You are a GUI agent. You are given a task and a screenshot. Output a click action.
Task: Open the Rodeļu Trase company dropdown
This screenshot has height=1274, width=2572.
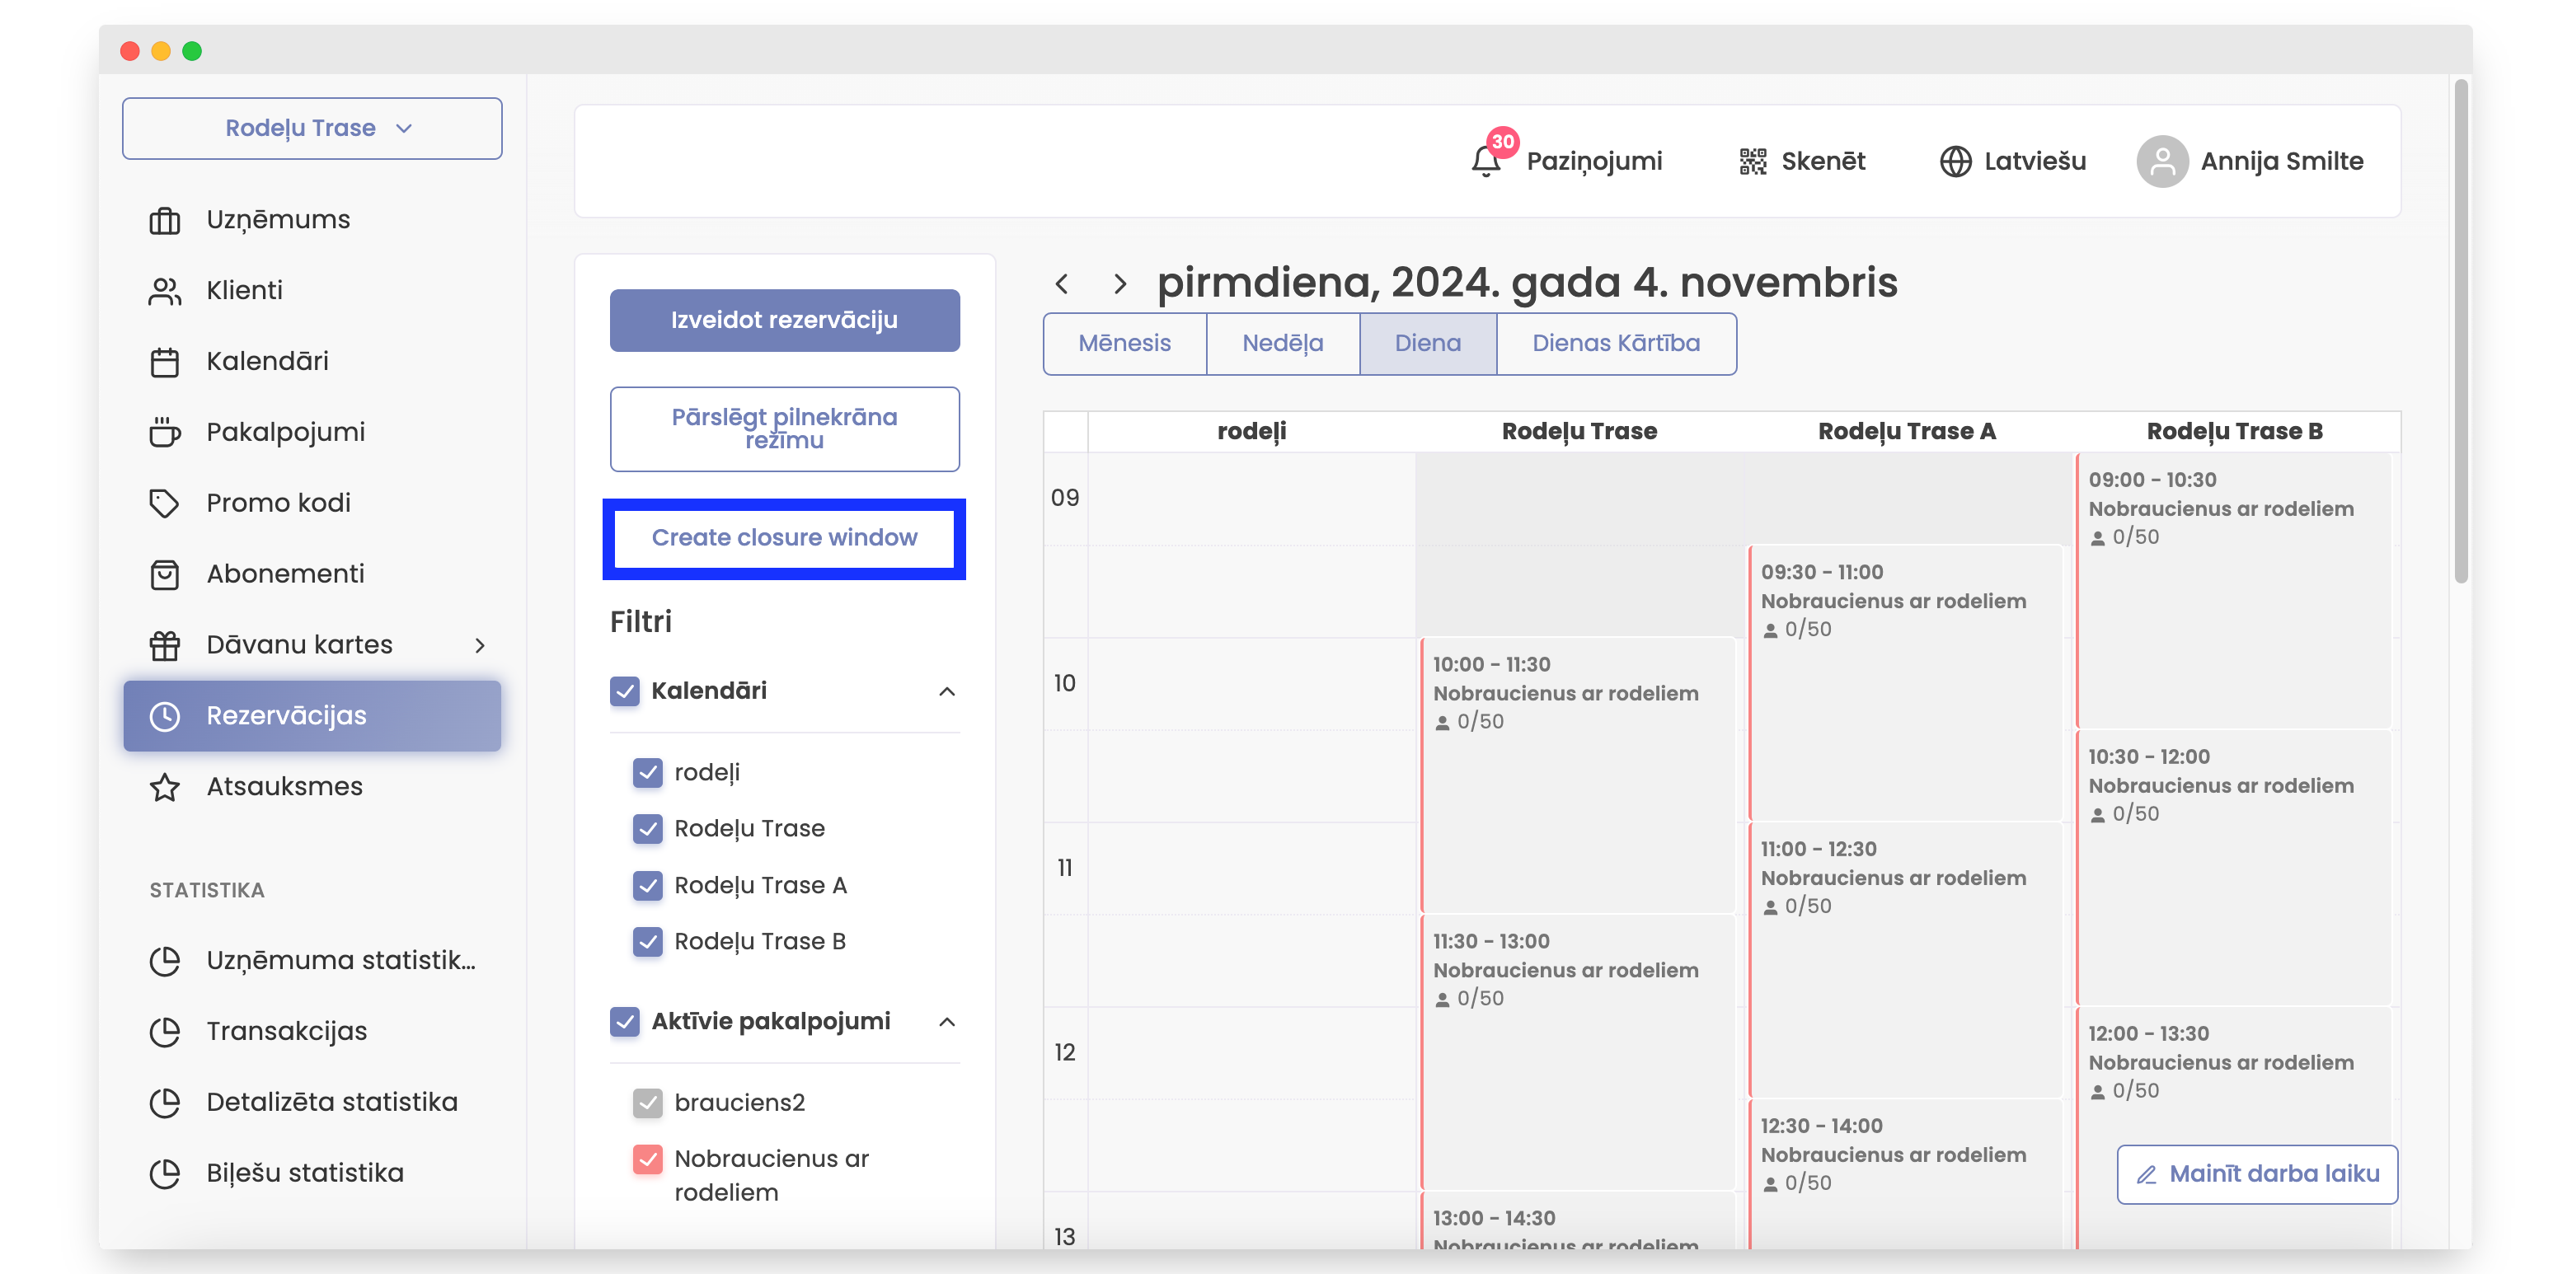[312, 128]
